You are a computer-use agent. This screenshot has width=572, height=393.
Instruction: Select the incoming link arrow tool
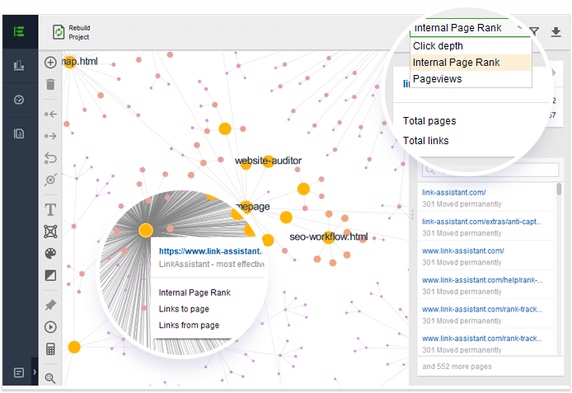[x=50, y=114]
